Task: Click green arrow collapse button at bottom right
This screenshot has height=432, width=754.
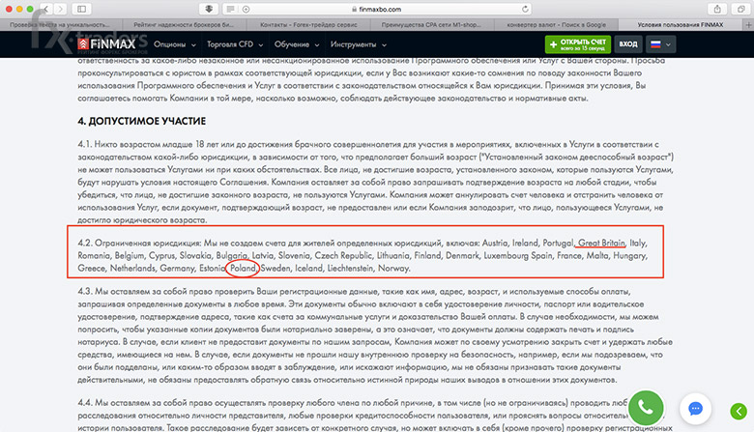Action: tap(739, 411)
